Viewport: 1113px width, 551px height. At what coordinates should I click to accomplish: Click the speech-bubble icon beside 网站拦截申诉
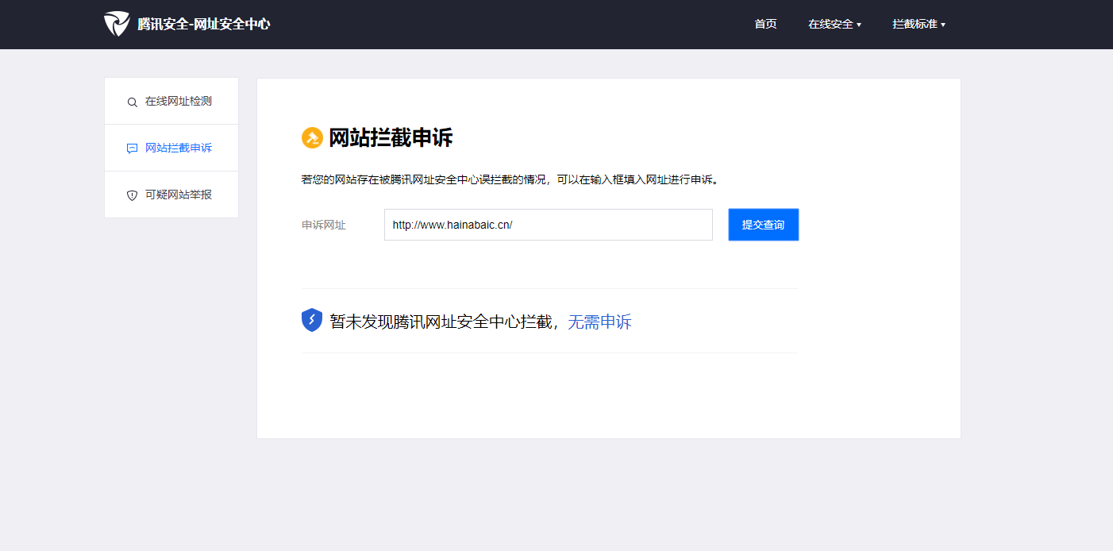pos(133,148)
